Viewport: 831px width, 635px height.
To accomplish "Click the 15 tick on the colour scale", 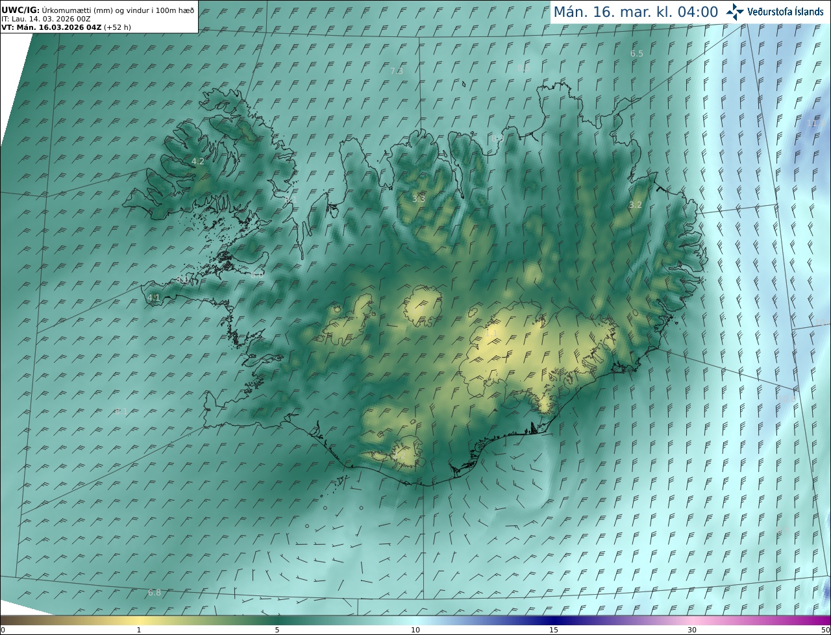I will coord(554,630).
